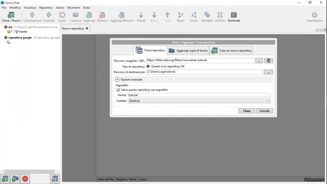Click the Annulla button
The height and width of the screenshot is (184, 327).
click(x=265, y=111)
